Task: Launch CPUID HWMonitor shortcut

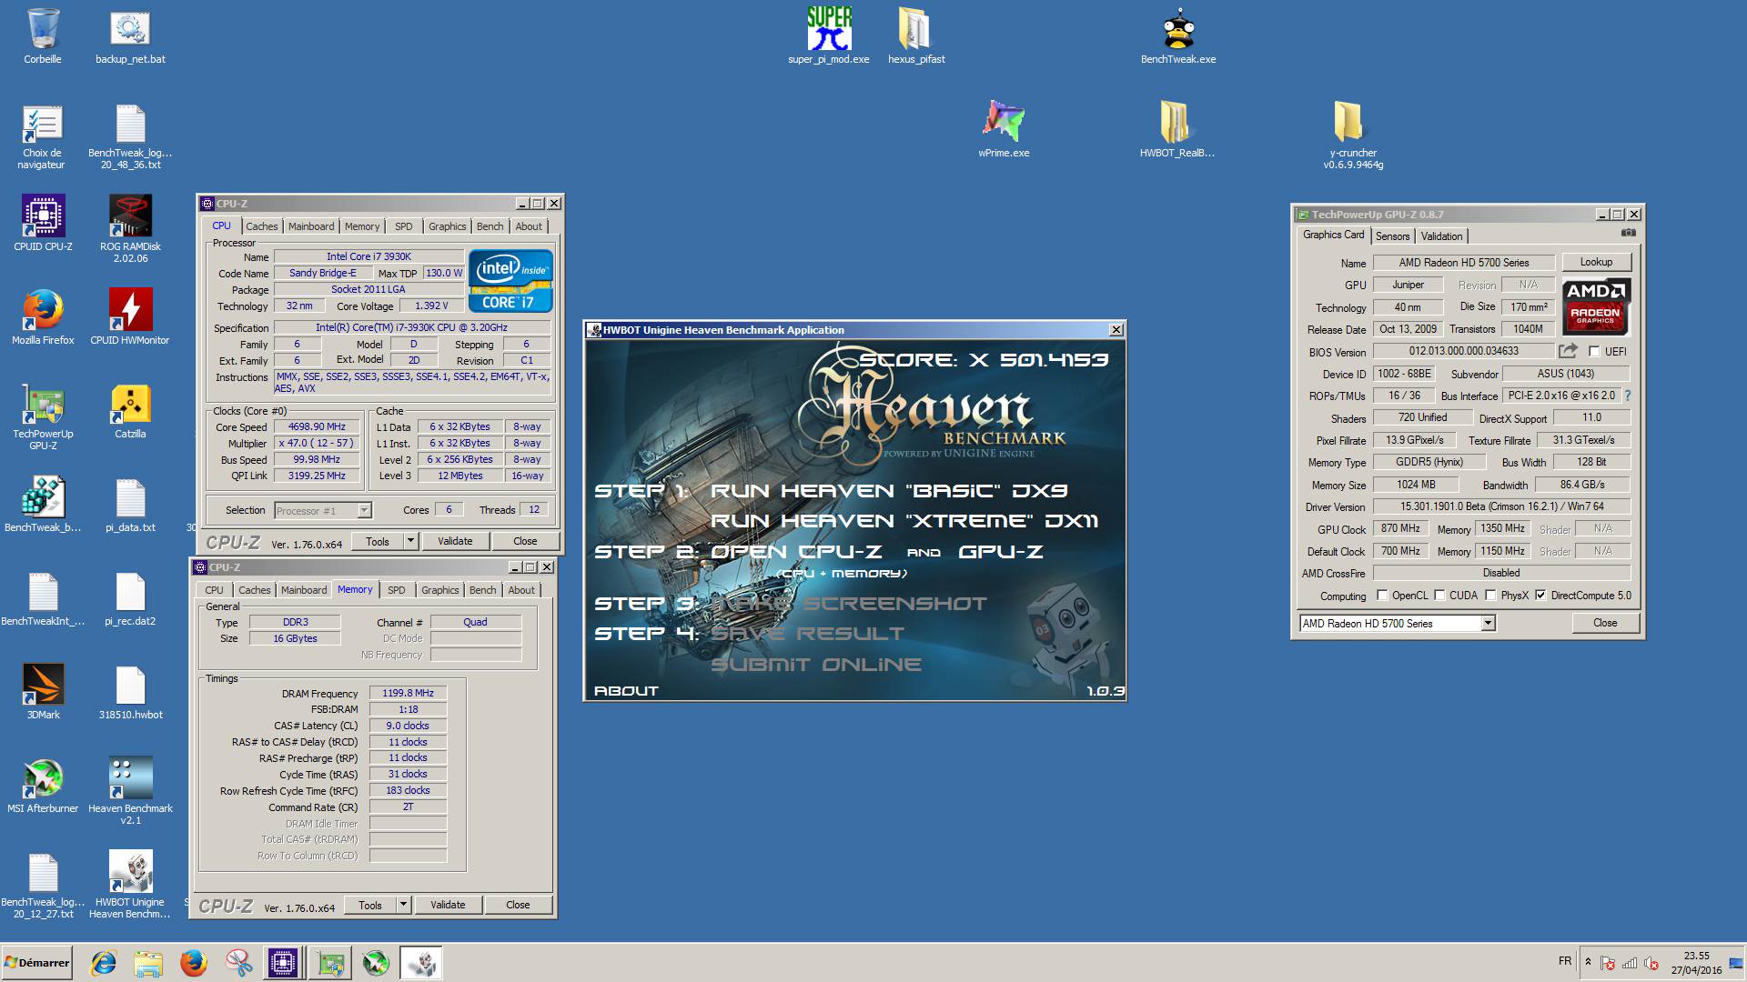Action: point(130,316)
